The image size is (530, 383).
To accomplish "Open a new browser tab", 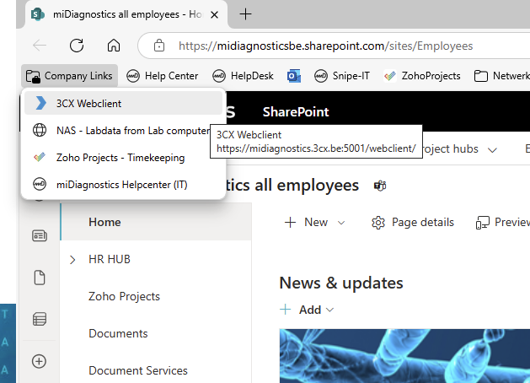I will coord(245,14).
